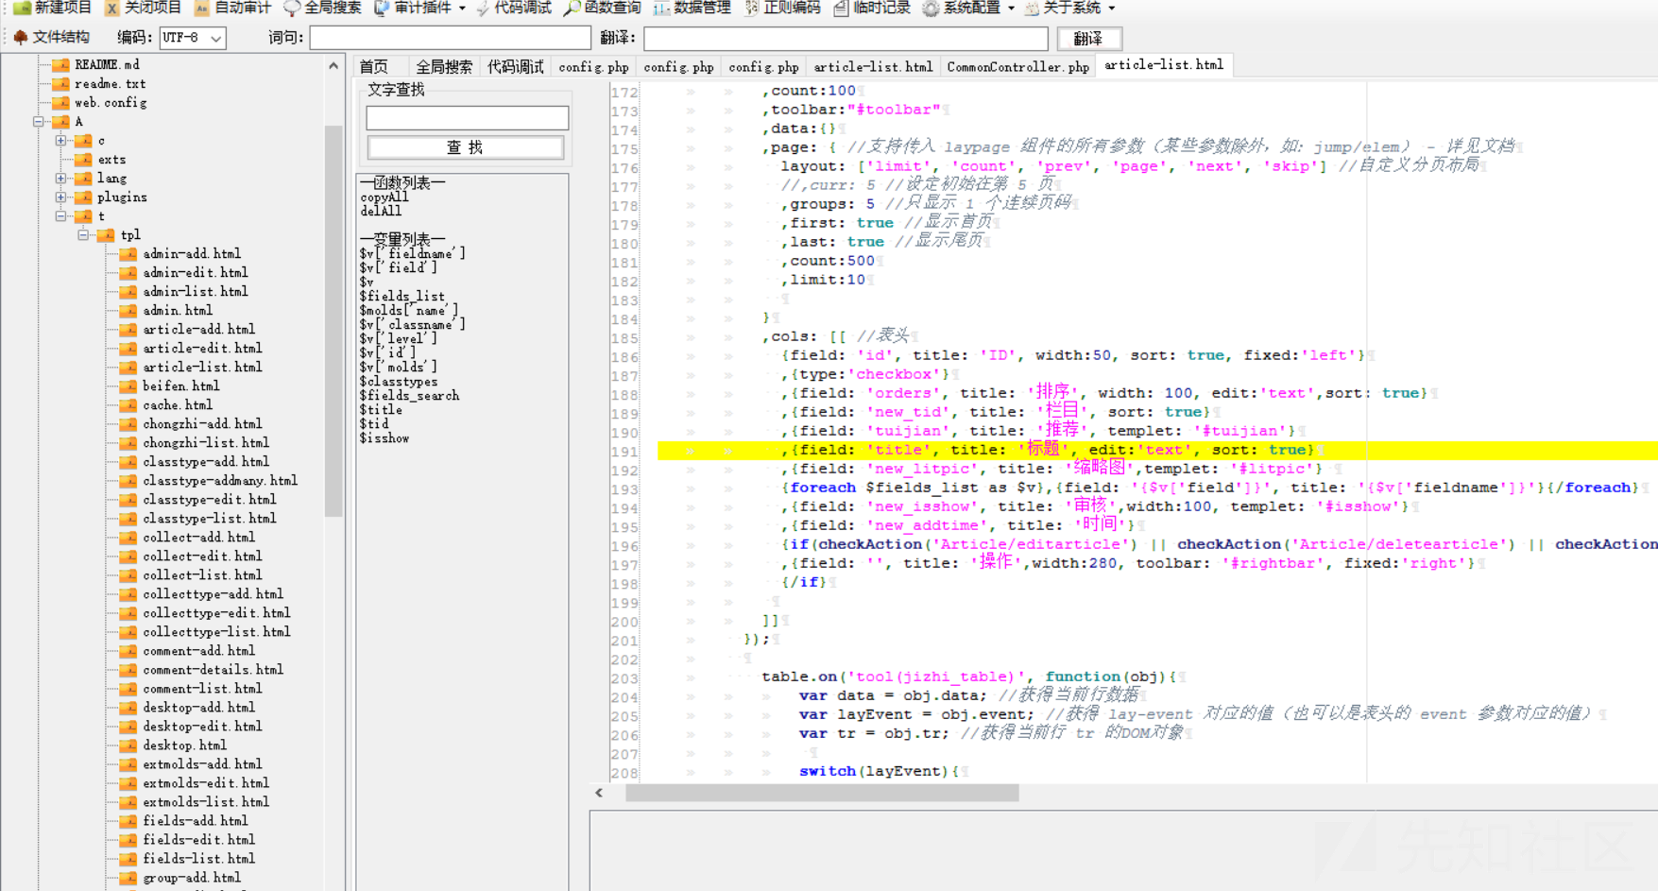1658x891 pixels.
Task: Click the 查找 button
Action: pos(465,147)
